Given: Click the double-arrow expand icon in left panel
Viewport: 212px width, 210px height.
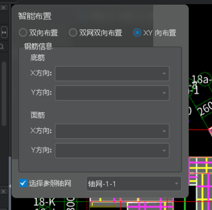Looking at the screenshot, I should 4,32.
